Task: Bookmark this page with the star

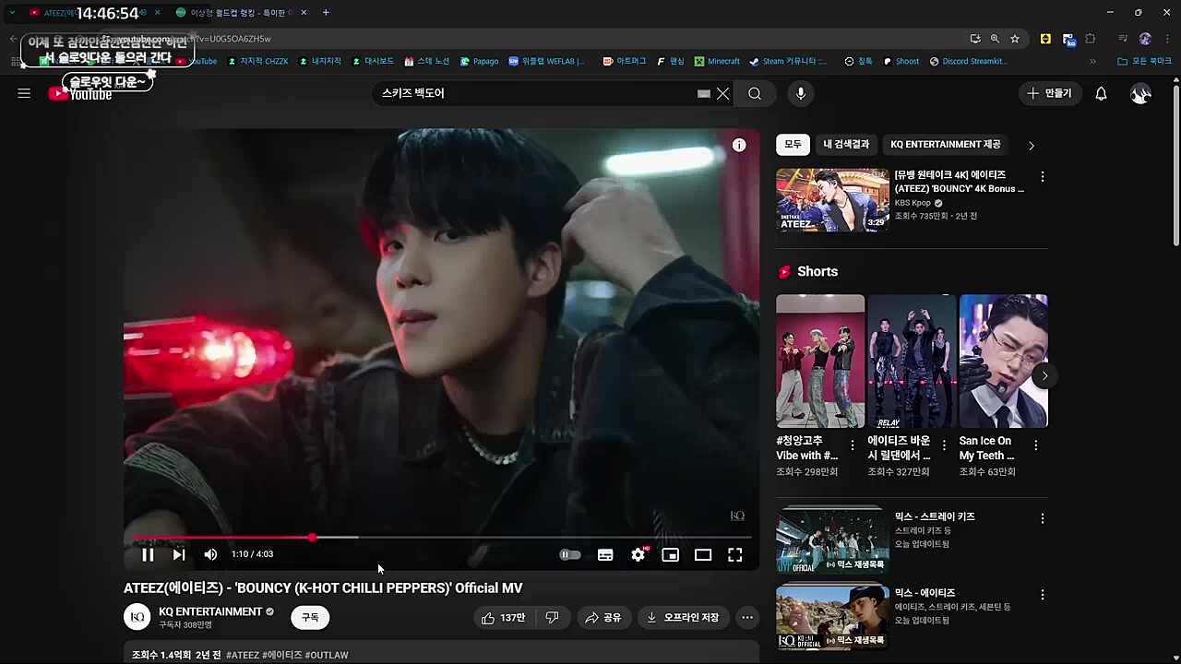Action: (x=1015, y=39)
